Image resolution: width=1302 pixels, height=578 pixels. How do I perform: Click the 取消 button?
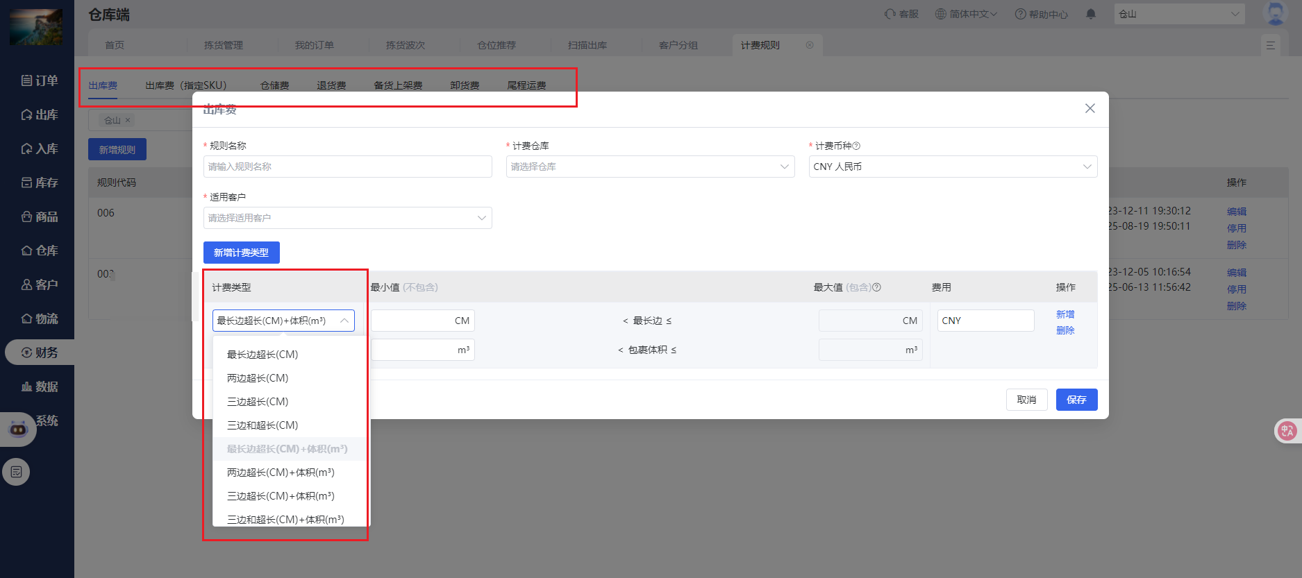click(x=1026, y=400)
